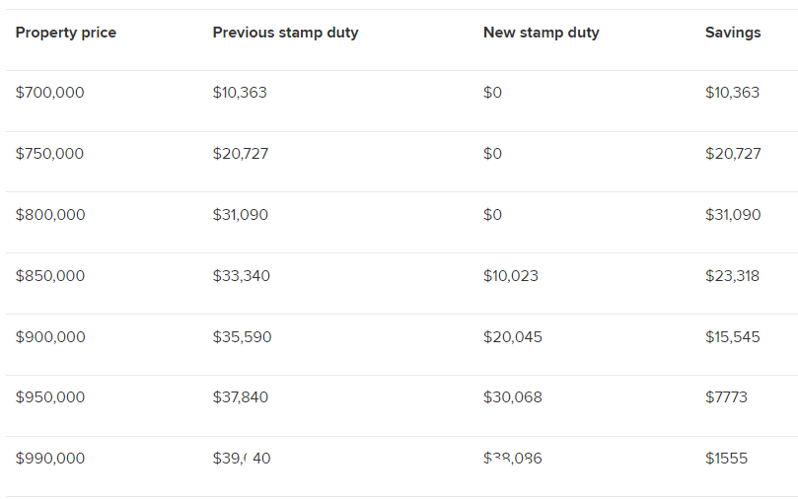Select the $700,000 property price cell

[x=50, y=93]
